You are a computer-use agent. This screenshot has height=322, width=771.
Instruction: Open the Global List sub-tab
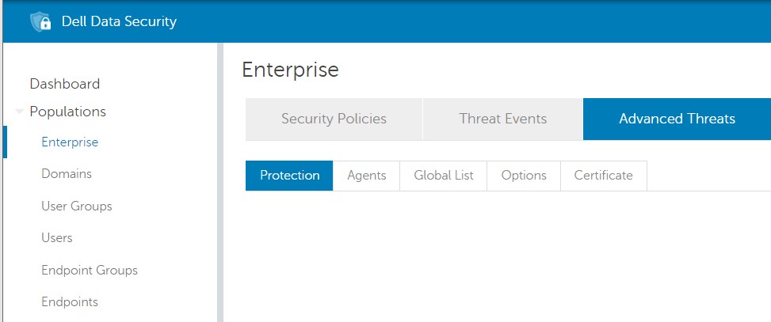[444, 176]
